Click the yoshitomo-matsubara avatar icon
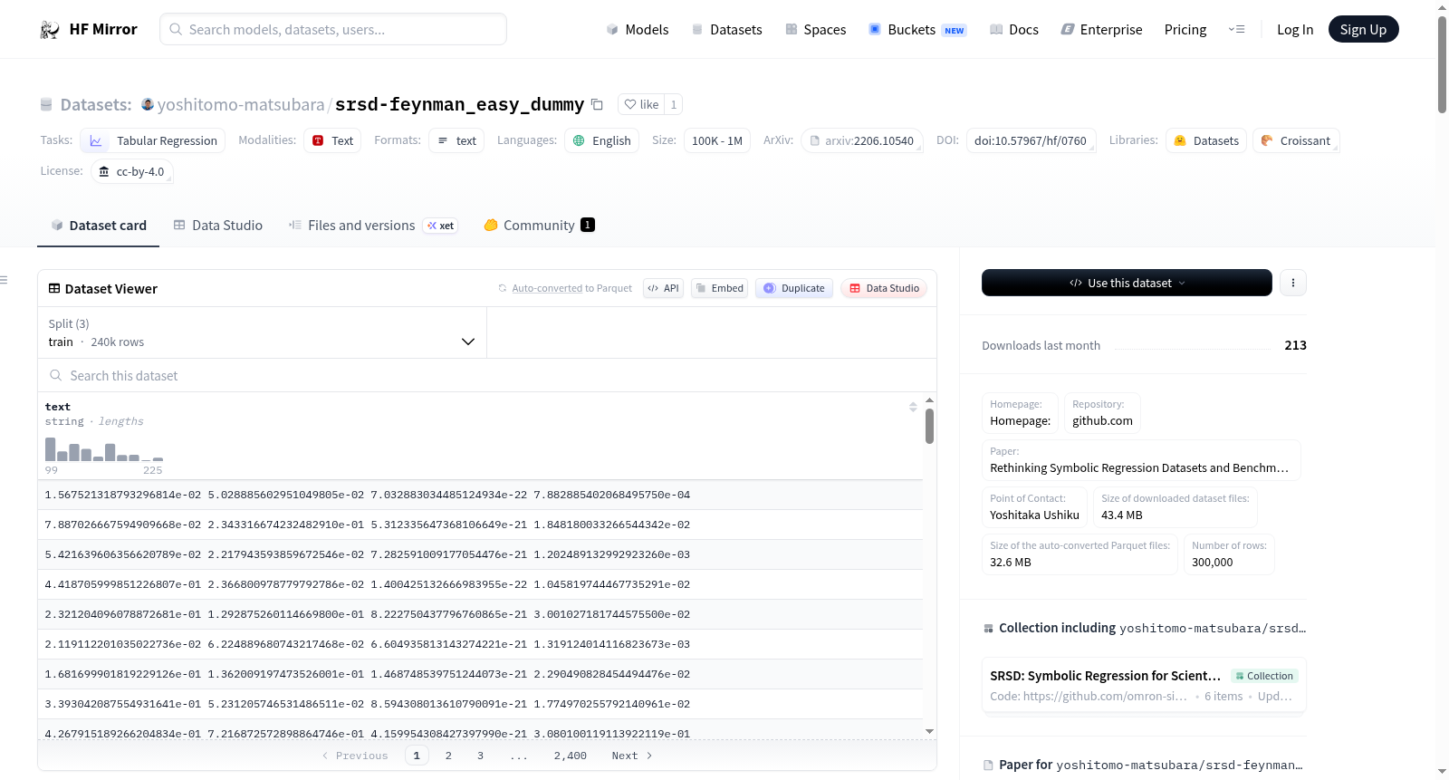 click(x=148, y=104)
